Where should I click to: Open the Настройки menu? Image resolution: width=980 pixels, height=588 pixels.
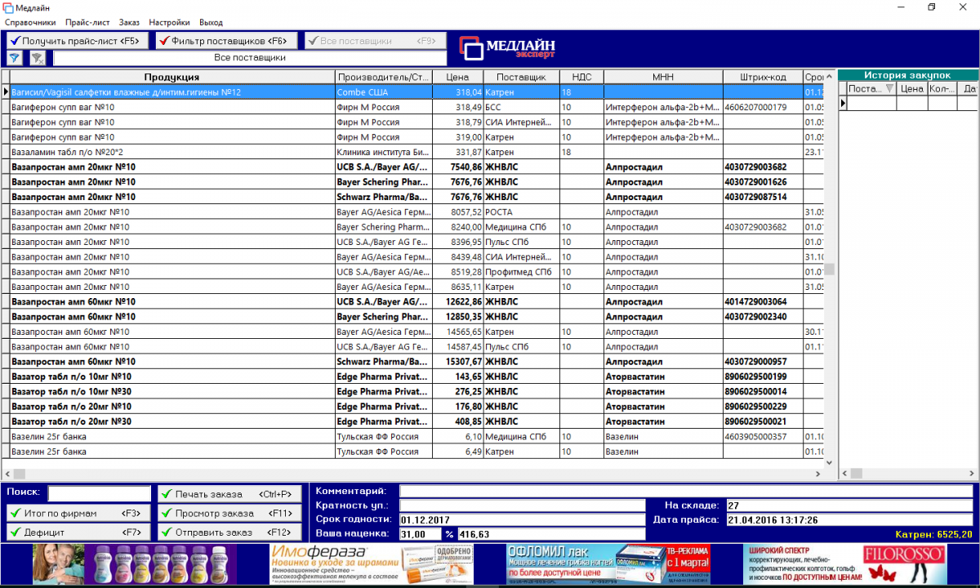(x=170, y=23)
